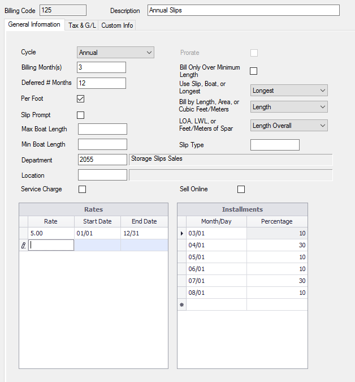
Task: Select the 01/01 start date cell
Action: click(97, 233)
